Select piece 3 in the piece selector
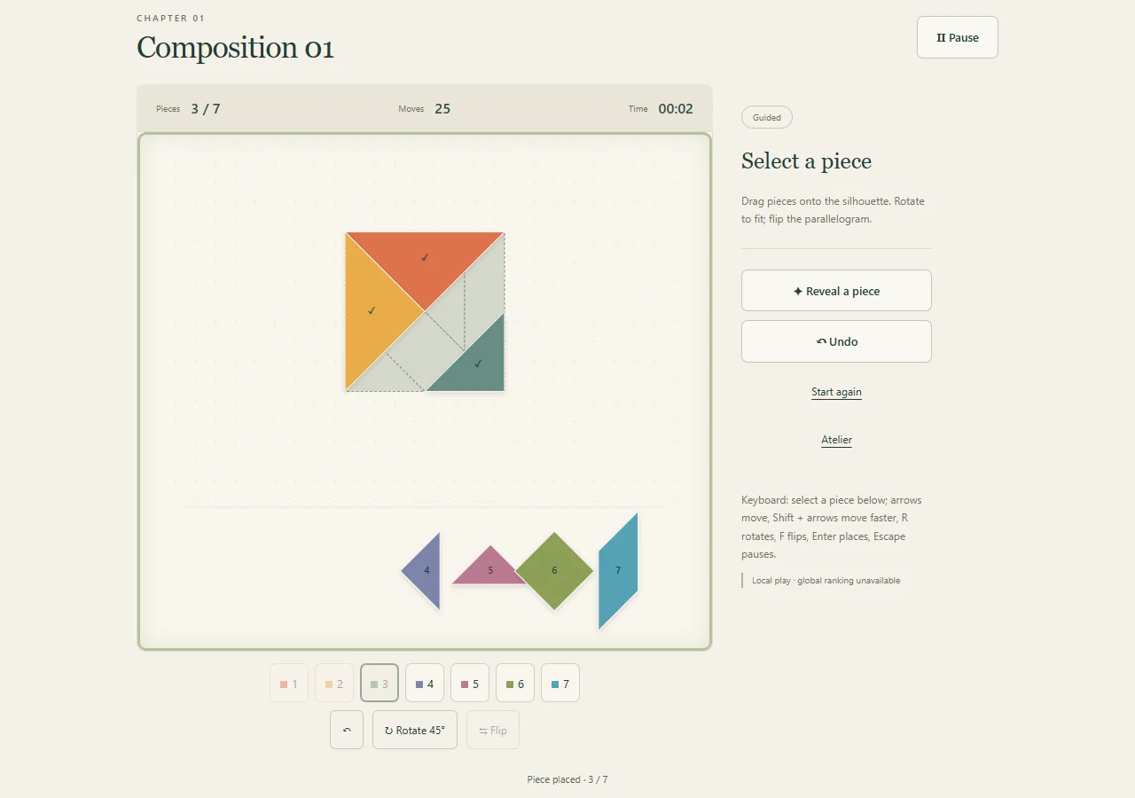 (380, 683)
